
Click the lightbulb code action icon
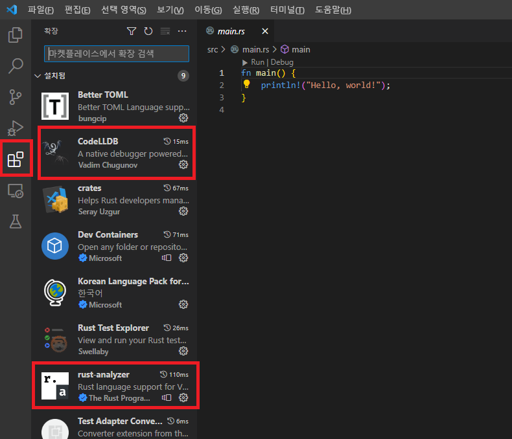click(x=246, y=84)
